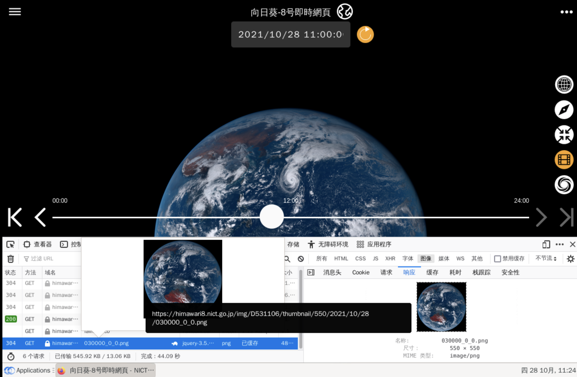Viewport: 577px width, 377px height.
Task: Click the performance analysis stopwatch icon
Action: (11, 356)
